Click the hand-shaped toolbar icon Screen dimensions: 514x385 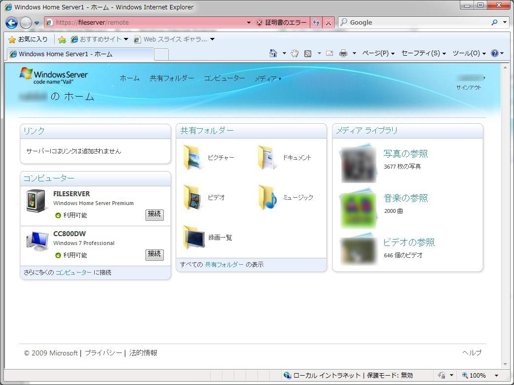(x=294, y=53)
